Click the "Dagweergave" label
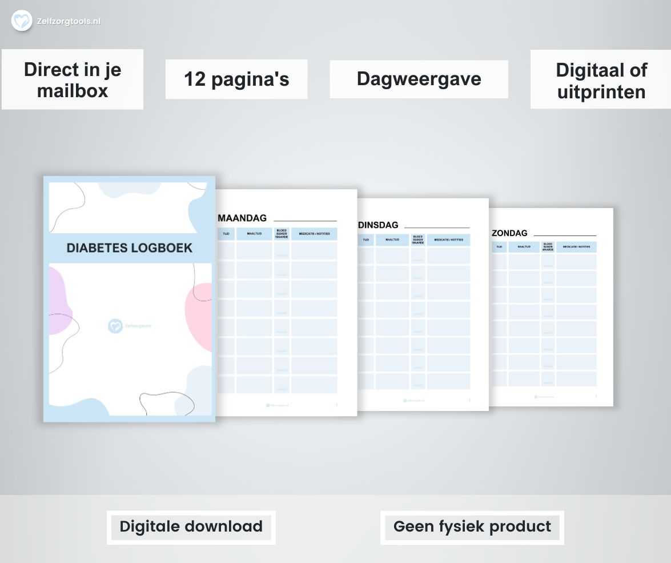671x563 pixels. pos(419,79)
